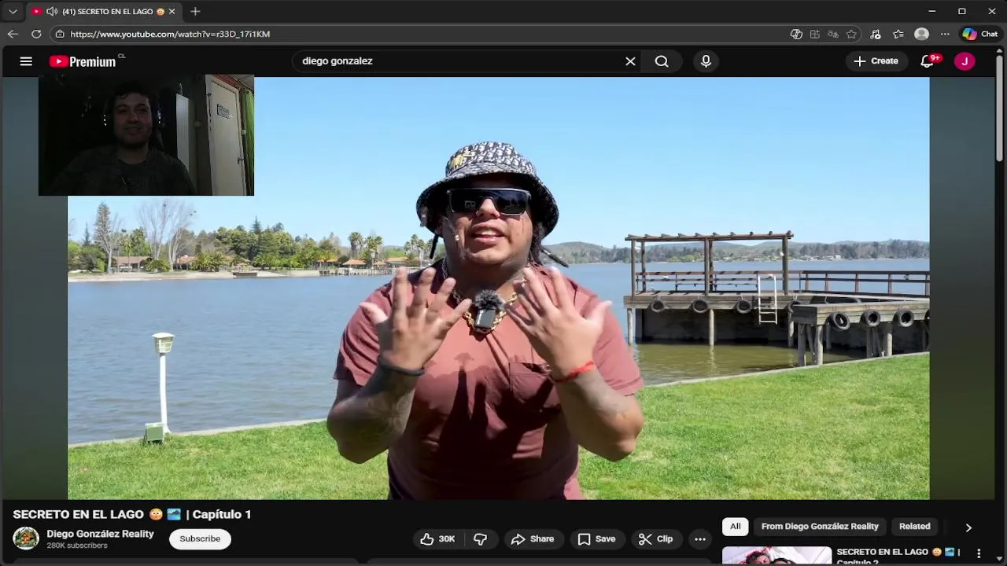Open the app install icon in address bar
1007x566 pixels.
point(815,34)
